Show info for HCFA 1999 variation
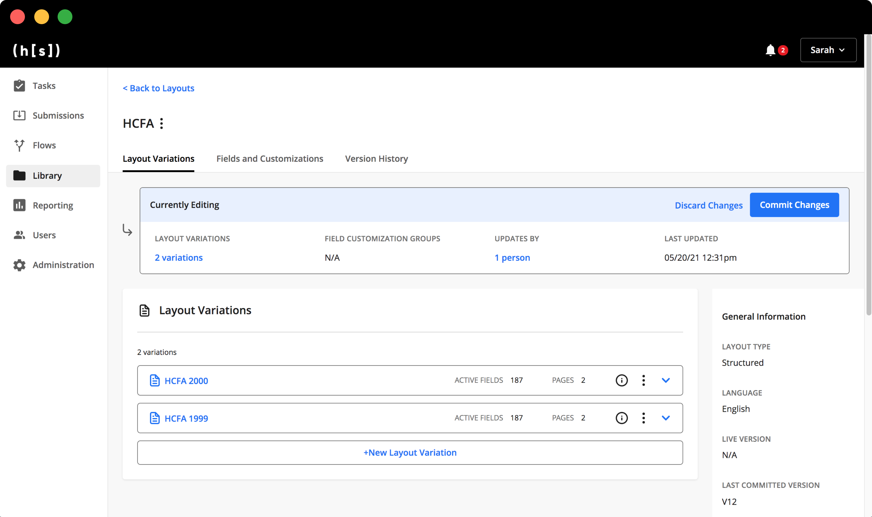The height and width of the screenshot is (517, 872). pos(622,418)
